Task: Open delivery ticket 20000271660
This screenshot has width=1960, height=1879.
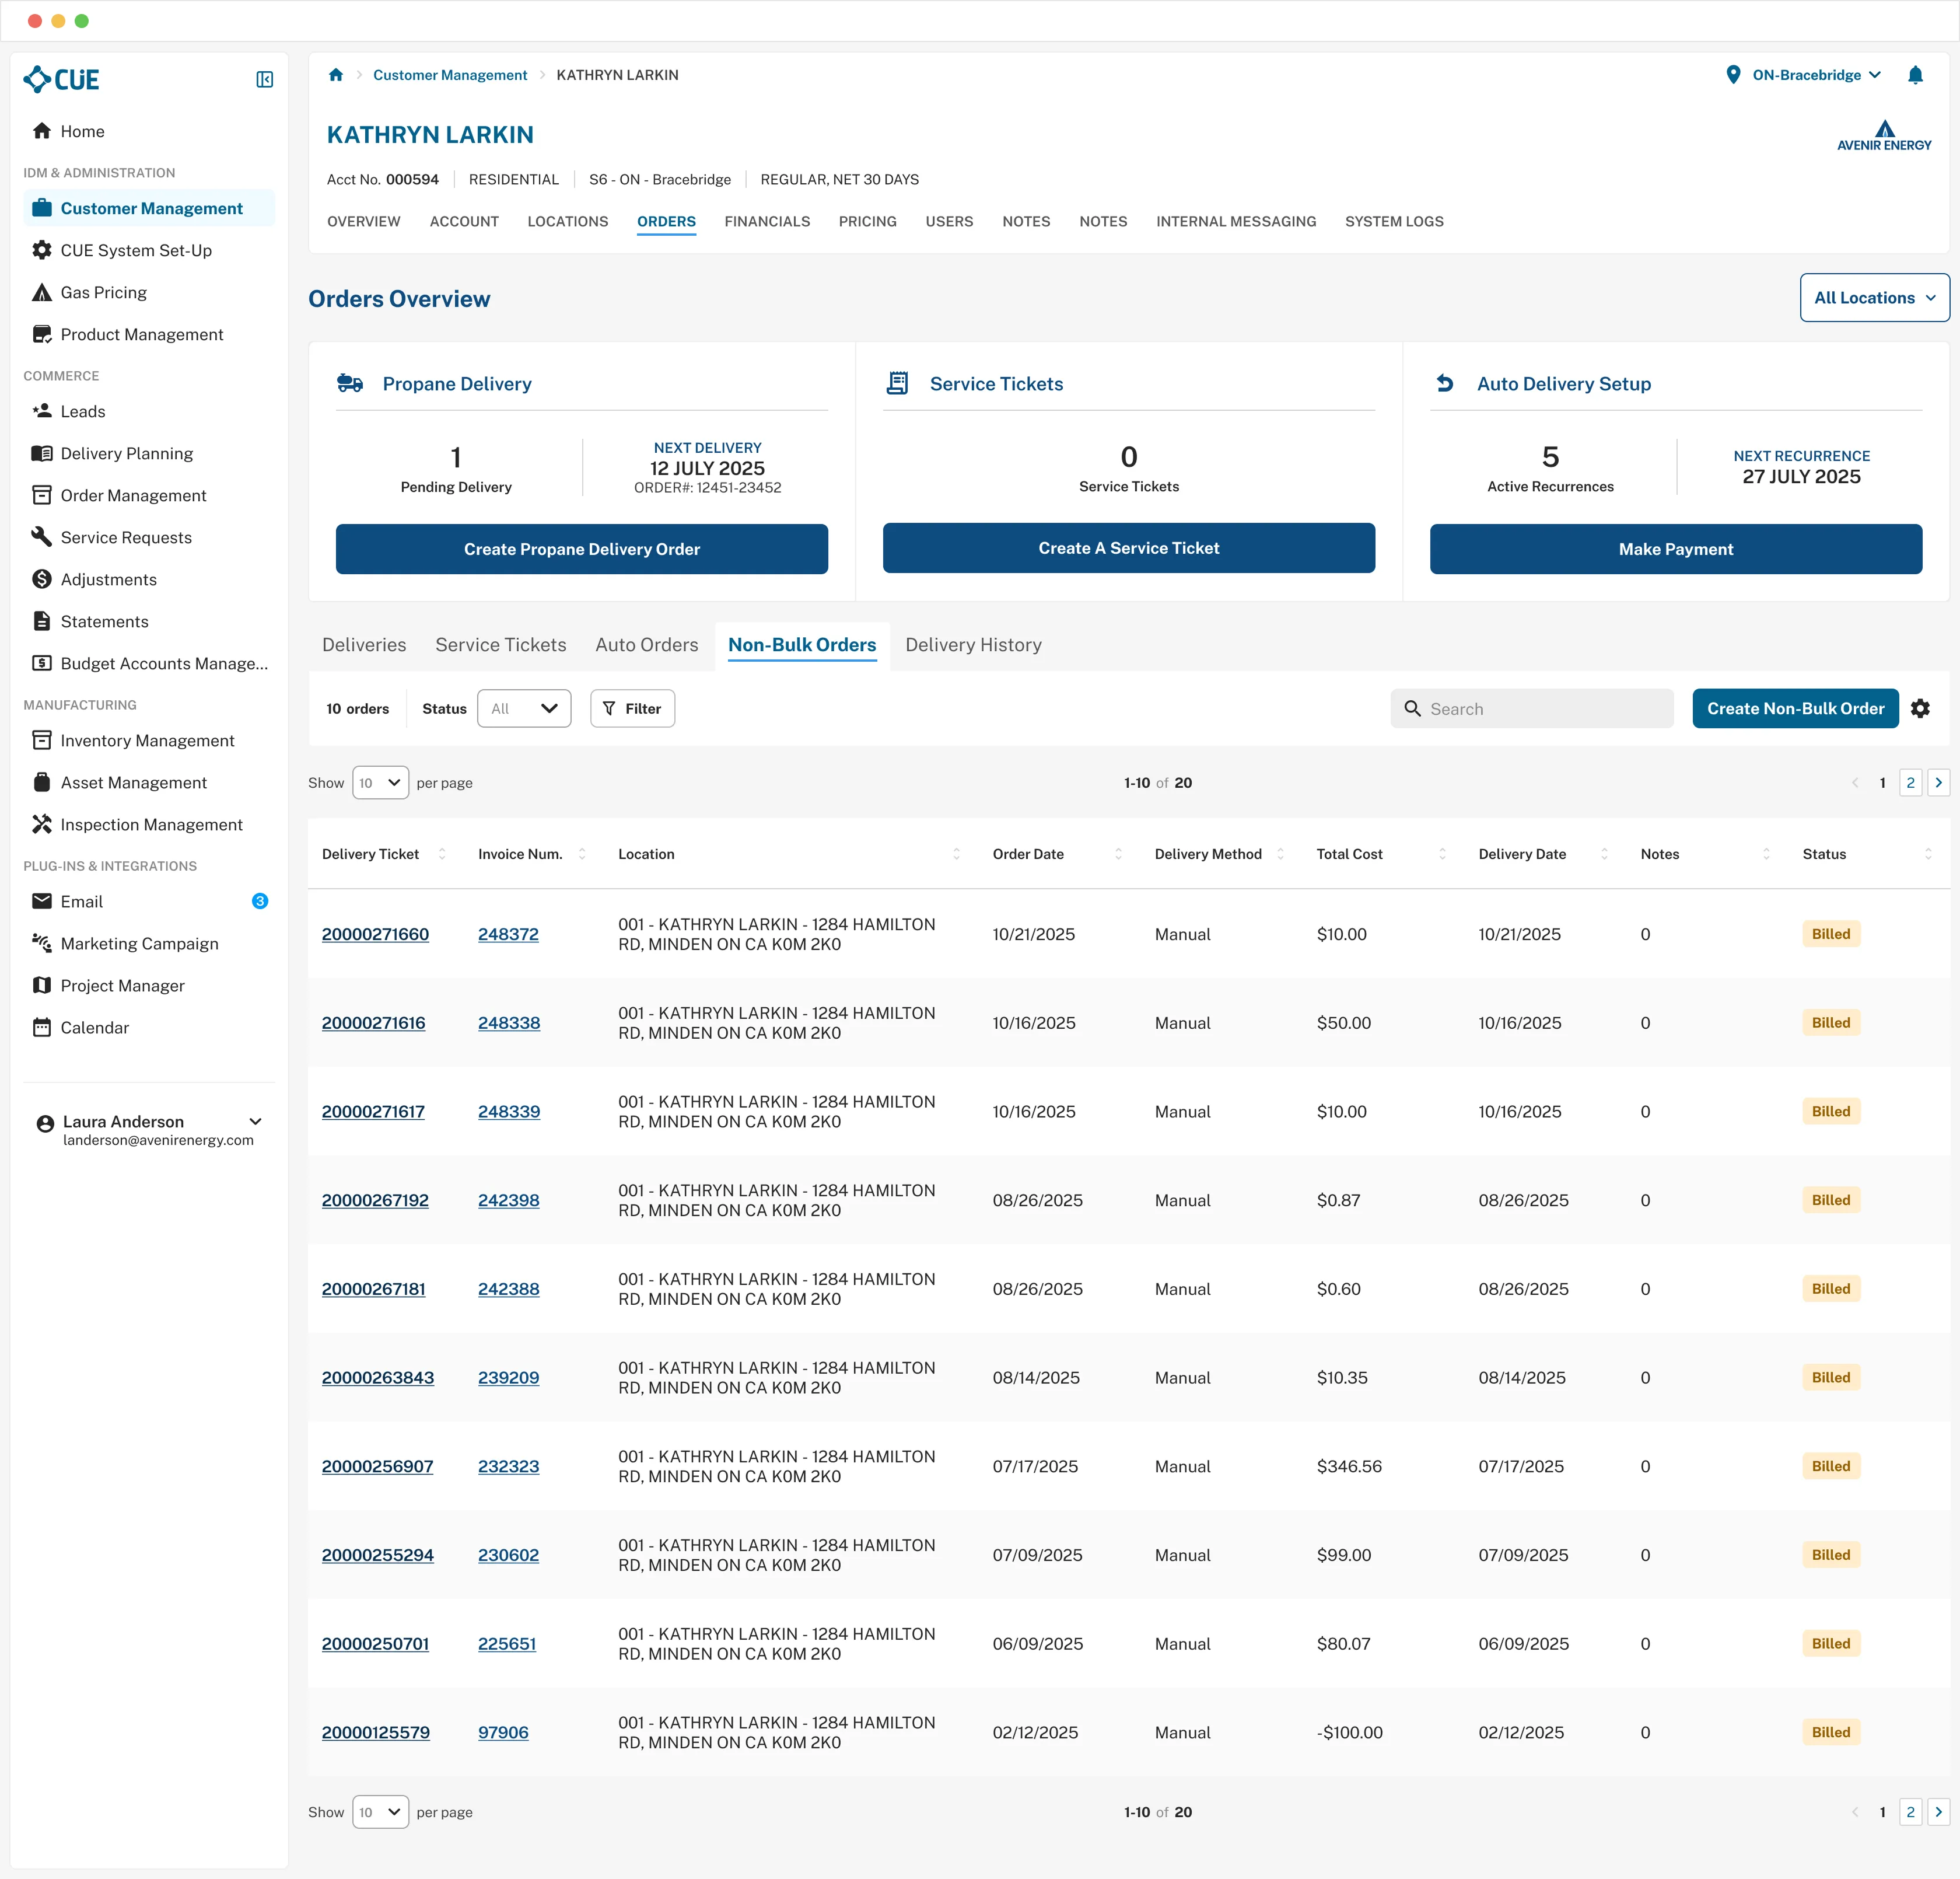Action: click(375, 934)
